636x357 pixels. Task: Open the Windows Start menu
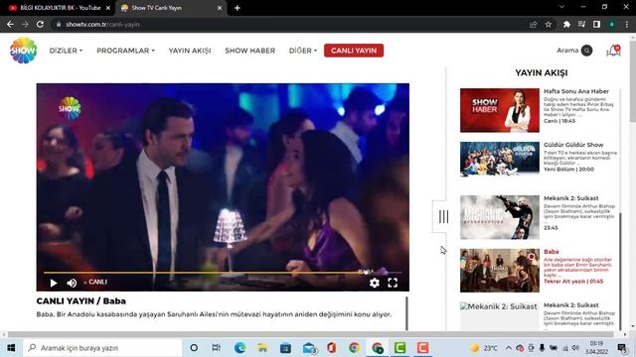pos(11,348)
